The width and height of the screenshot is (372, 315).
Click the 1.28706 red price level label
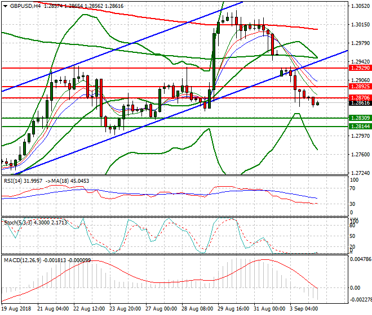pos(360,97)
